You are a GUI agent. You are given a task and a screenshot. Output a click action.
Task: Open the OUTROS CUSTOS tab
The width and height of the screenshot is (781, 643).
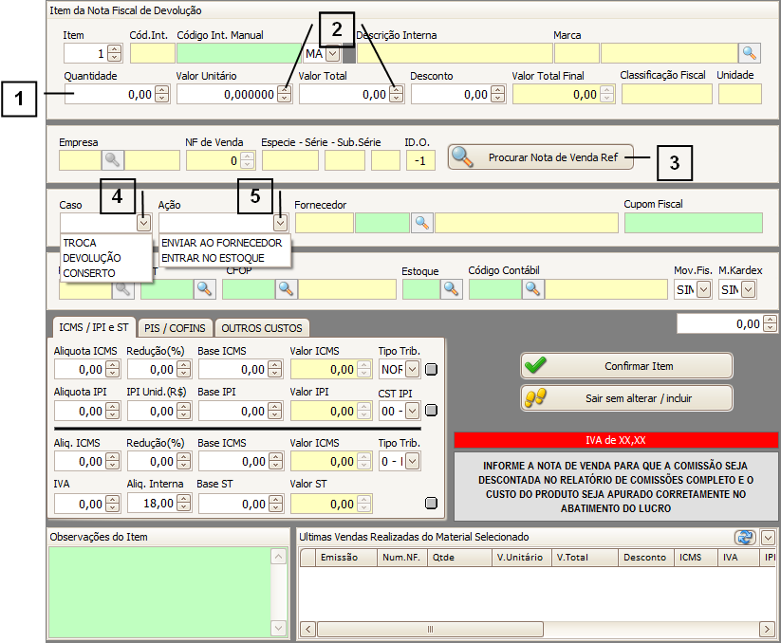(x=262, y=328)
